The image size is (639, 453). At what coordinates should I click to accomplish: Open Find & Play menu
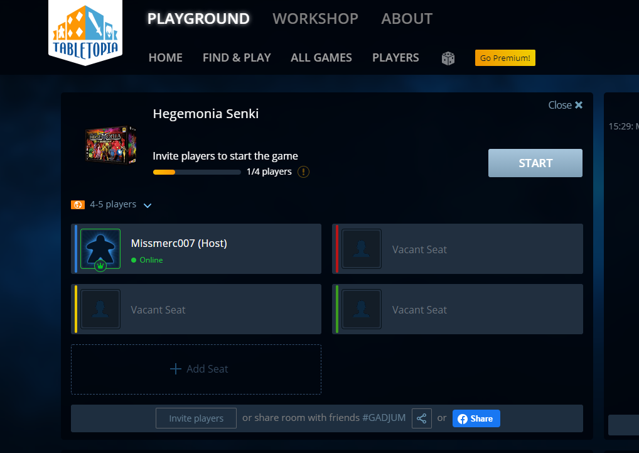pos(237,58)
